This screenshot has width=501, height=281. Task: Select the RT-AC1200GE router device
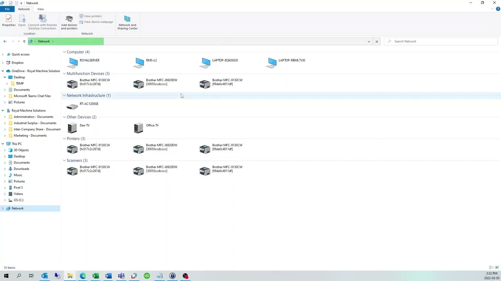[83, 106]
